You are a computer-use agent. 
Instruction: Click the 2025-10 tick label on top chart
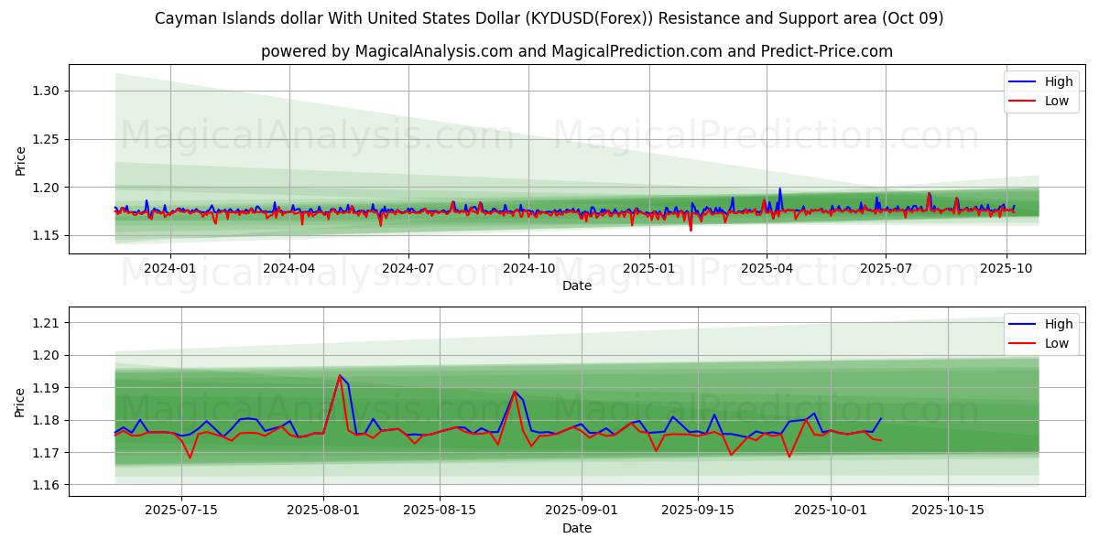coord(1006,268)
